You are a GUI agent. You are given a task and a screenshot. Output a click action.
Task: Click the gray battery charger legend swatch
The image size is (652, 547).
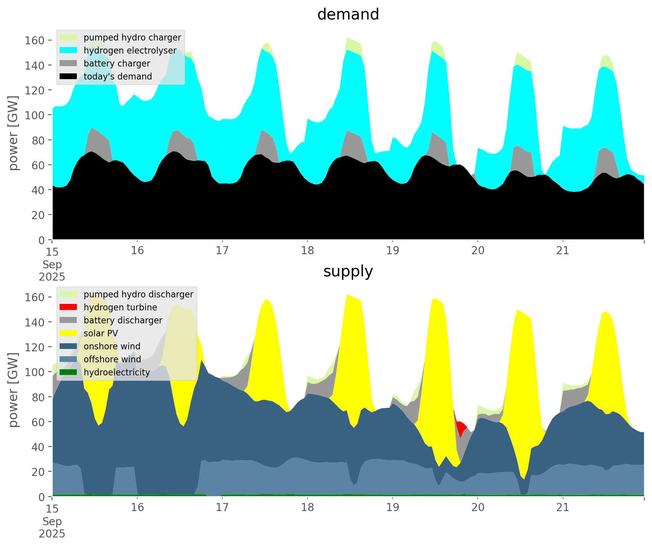tap(69, 63)
